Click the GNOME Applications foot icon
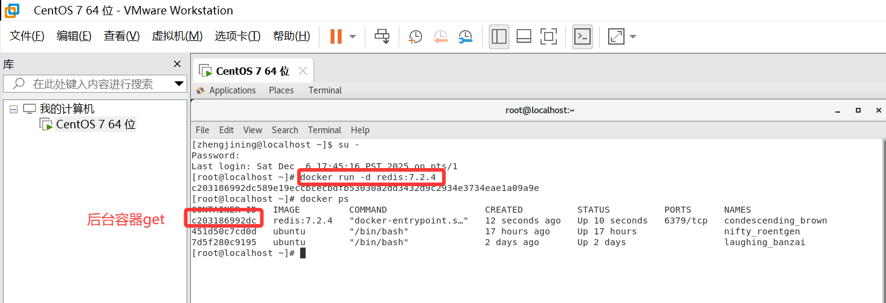Screen dimensions: 886x303 click(201, 90)
